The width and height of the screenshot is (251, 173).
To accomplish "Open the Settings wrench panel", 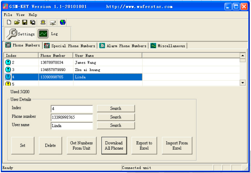I will [x=20, y=34].
